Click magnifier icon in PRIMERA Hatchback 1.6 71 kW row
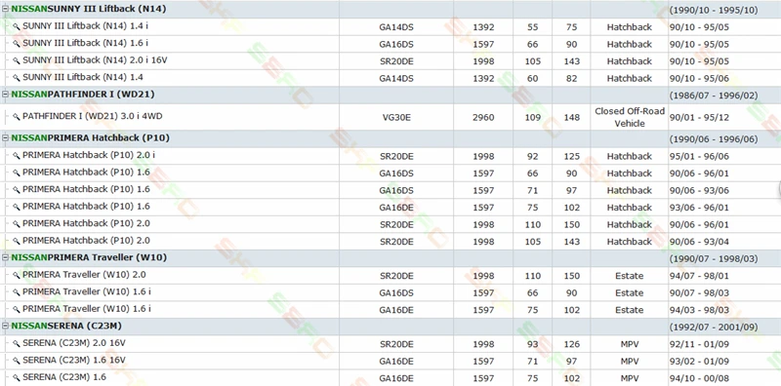 pyautogui.click(x=17, y=189)
